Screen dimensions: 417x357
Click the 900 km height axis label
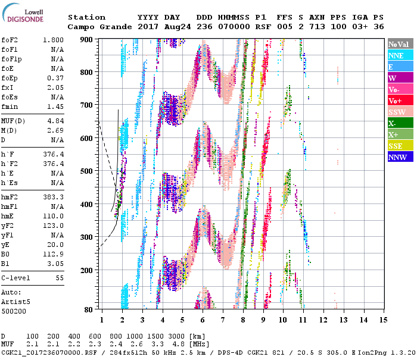click(x=86, y=40)
